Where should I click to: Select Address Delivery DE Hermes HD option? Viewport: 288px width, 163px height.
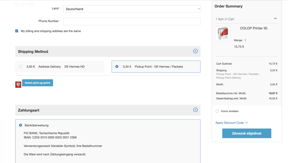[21, 66]
